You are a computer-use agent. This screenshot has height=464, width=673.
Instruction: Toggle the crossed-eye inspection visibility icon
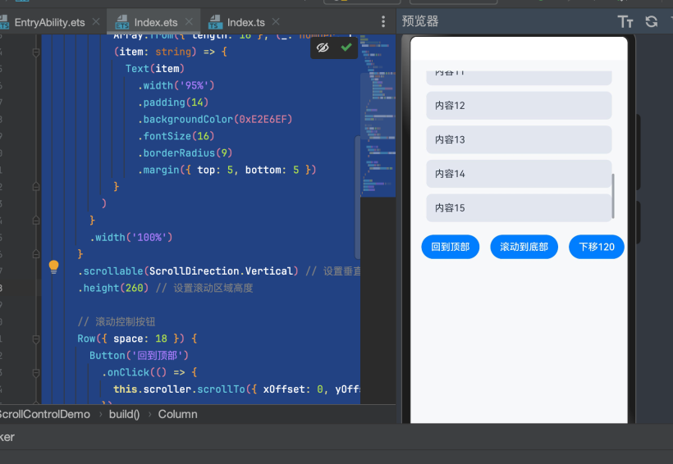click(x=323, y=48)
